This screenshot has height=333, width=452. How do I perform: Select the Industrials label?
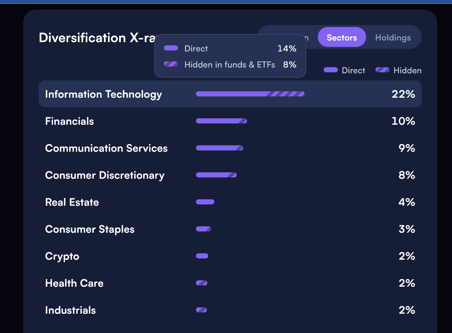70,310
